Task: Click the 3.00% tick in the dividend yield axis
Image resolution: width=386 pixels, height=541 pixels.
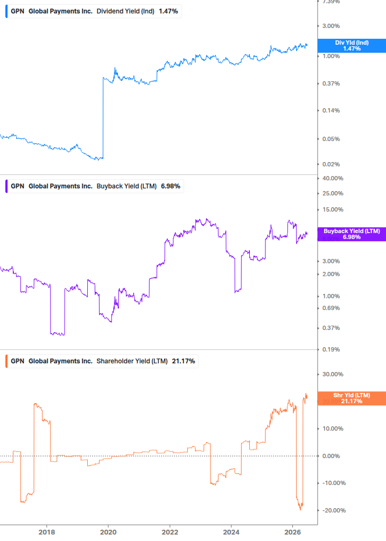Action: 331,26
